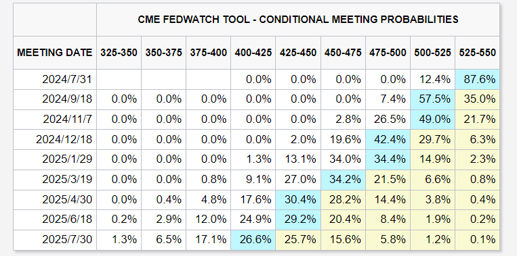Click the 325-350 column header
Screen dimensions: 517x256
coord(119,53)
